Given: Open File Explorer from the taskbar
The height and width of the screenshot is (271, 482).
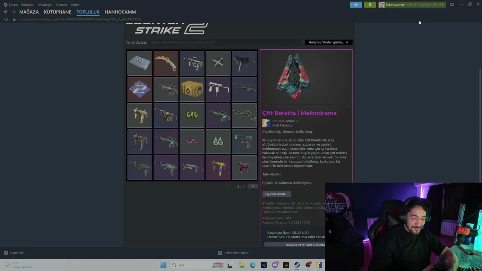Looking at the screenshot, I should tap(241, 265).
